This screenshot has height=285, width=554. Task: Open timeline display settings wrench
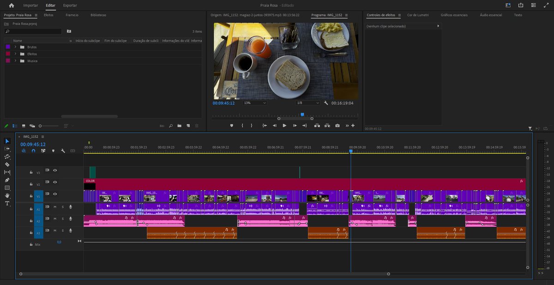pyautogui.click(x=63, y=151)
